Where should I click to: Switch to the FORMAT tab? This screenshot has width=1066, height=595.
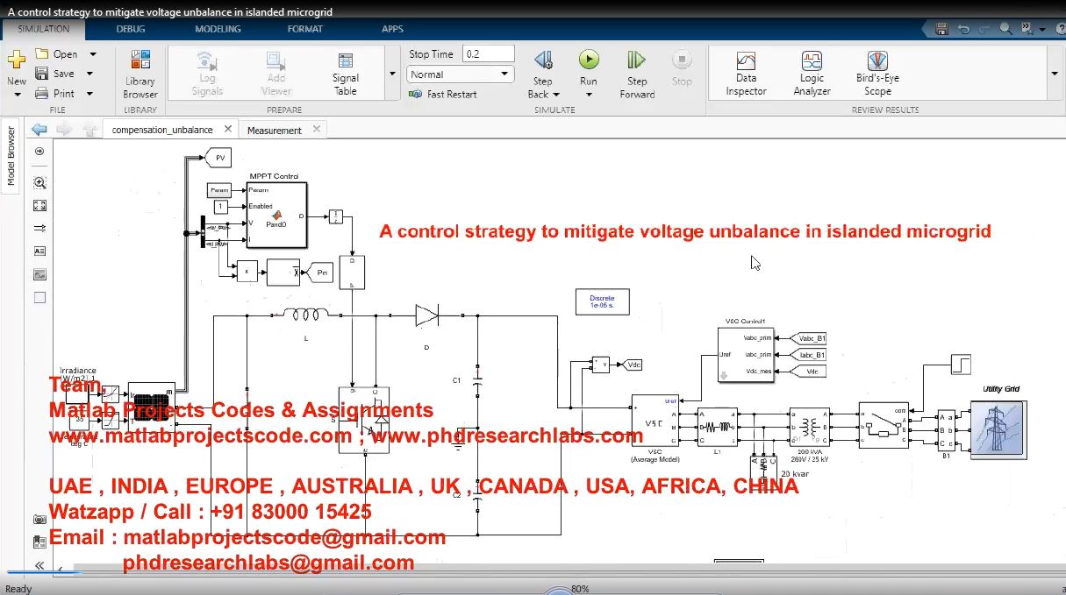point(305,29)
